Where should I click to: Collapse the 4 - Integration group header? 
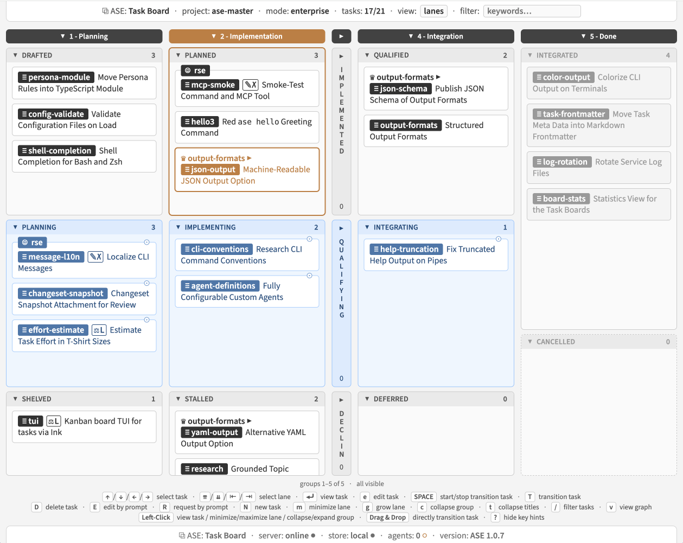[436, 36]
